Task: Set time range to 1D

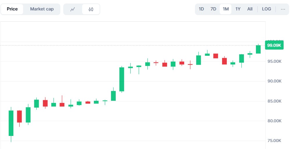Action: pos(201,9)
